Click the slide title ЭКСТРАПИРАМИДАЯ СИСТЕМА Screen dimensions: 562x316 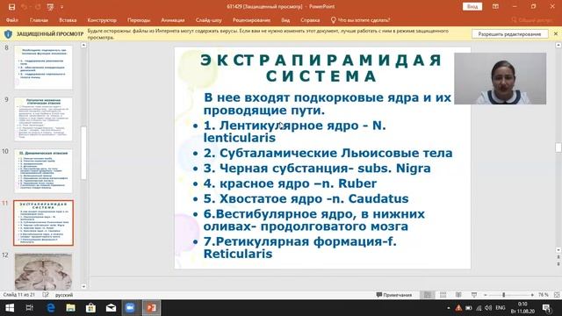[x=321, y=68]
